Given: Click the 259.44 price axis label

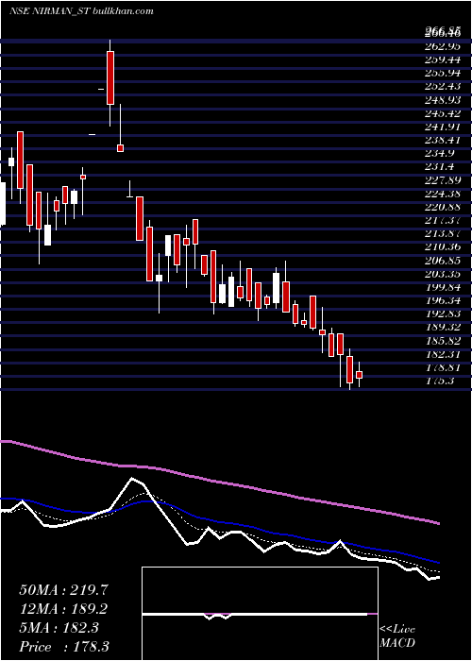Looking at the screenshot, I should click(442, 59).
